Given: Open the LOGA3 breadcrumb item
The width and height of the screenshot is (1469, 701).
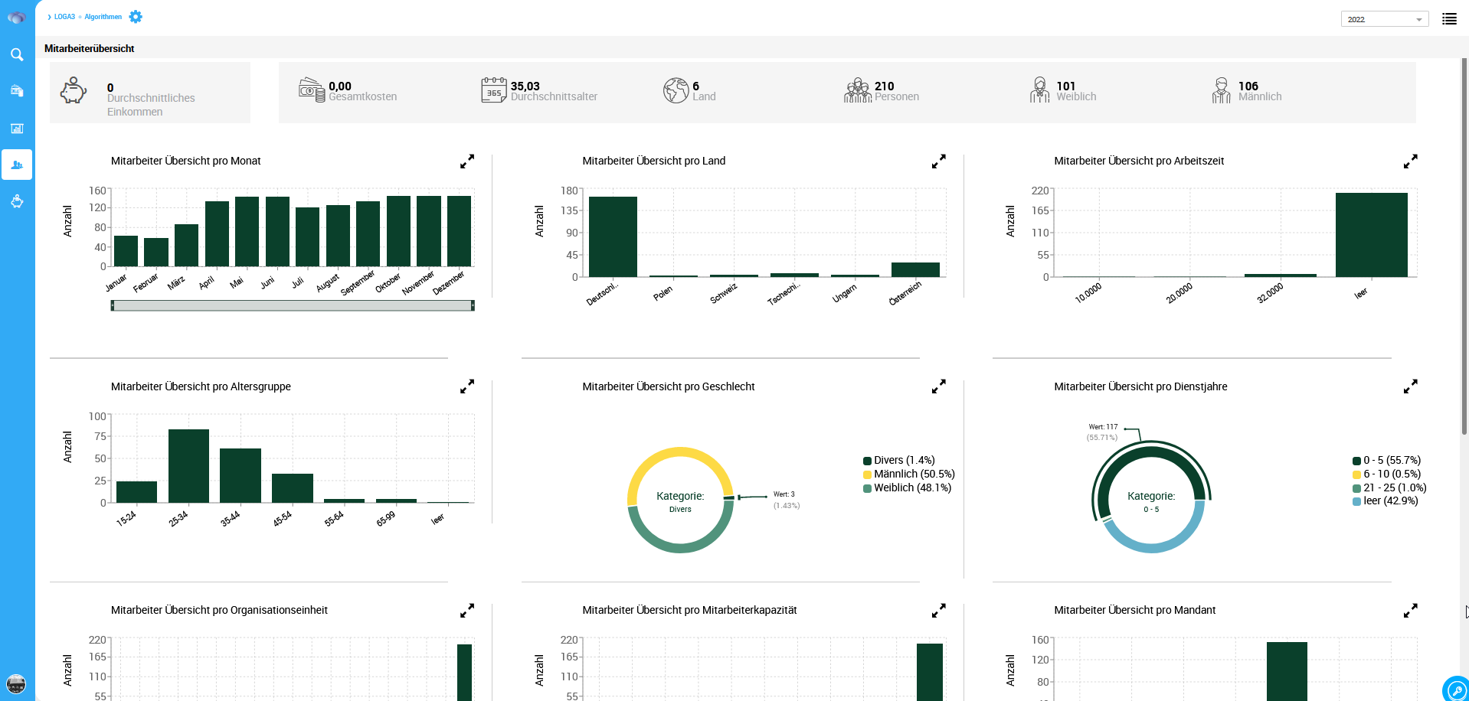Looking at the screenshot, I should tap(64, 16).
